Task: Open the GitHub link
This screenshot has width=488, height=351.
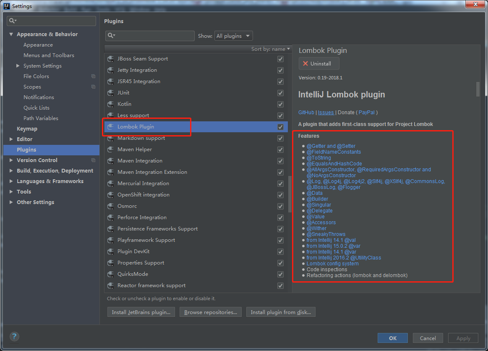Action: (306, 113)
